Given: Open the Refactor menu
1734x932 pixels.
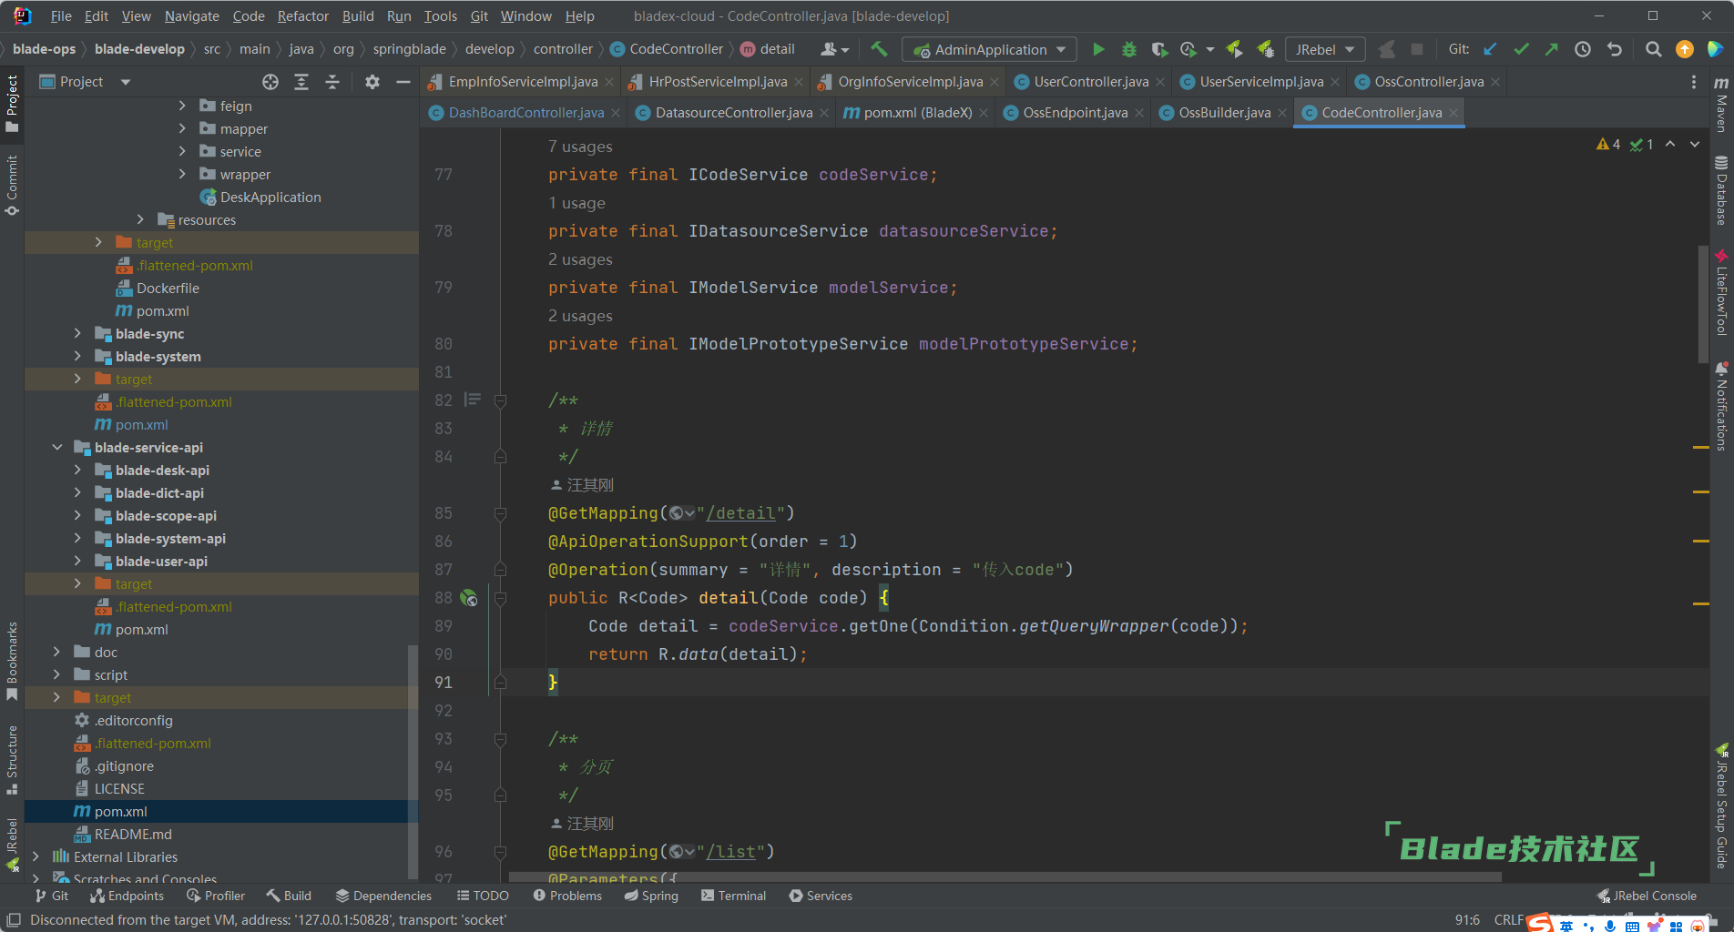Looking at the screenshot, I should pos(302,16).
